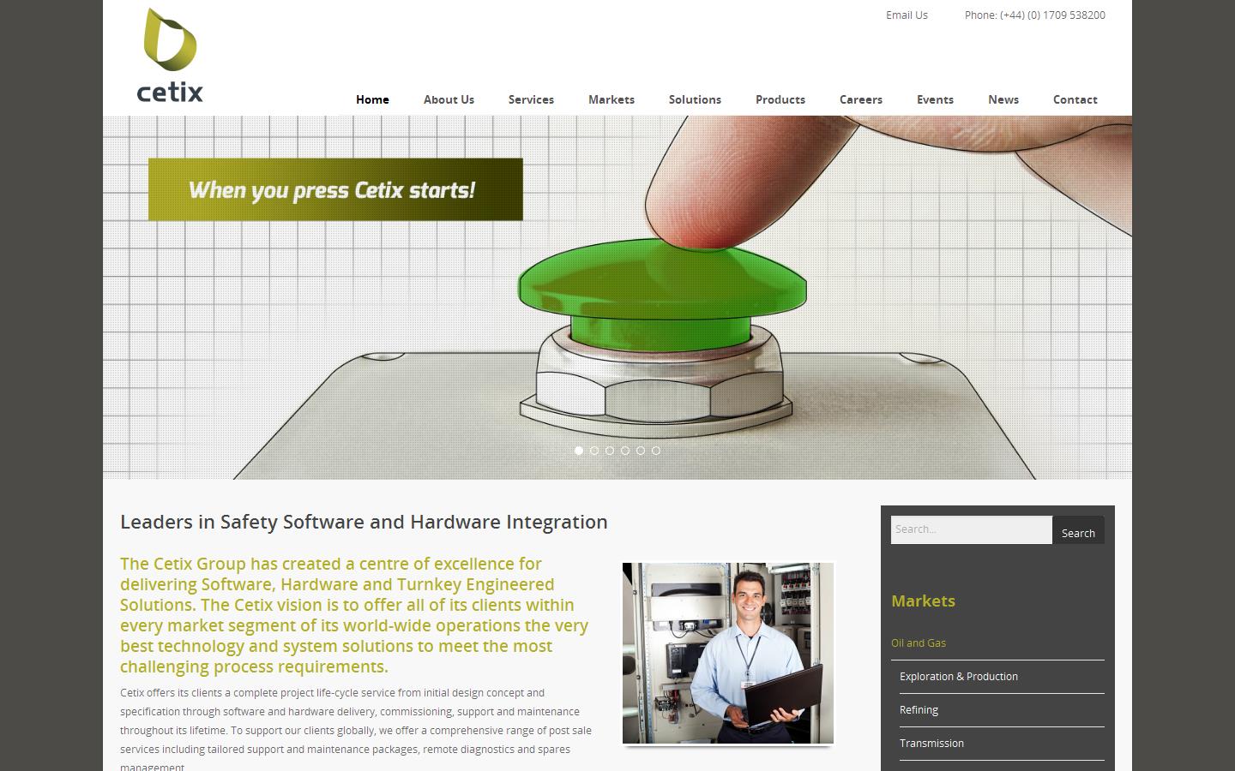Open the Solutions page

[695, 99]
